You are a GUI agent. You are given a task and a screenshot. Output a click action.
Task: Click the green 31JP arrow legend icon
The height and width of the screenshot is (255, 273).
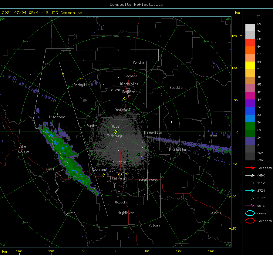point(250,198)
